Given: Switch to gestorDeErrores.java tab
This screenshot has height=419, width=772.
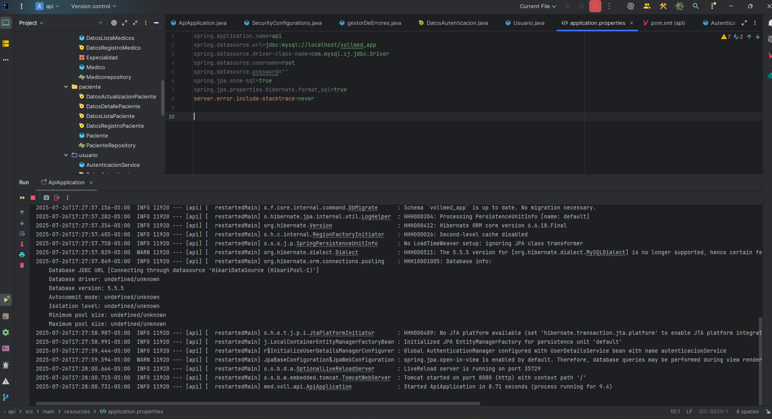Looking at the screenshot, I should (x=371, y=23).
